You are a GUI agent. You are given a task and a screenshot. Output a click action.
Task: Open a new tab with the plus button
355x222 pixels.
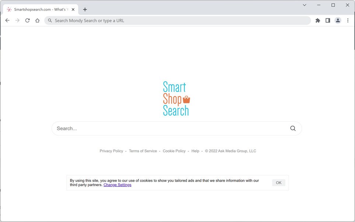[85, 10]
